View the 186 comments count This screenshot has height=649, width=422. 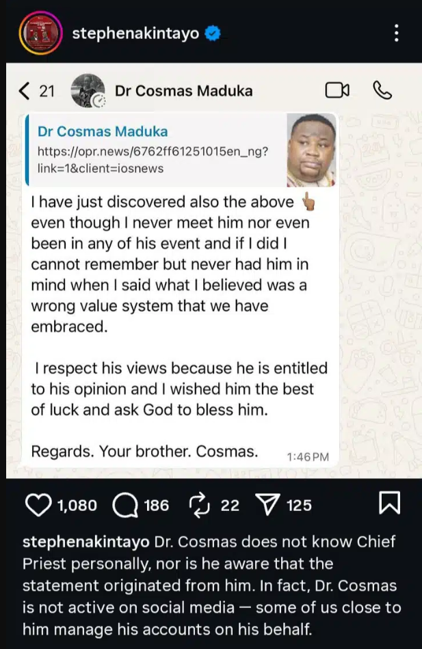(157, 506)
